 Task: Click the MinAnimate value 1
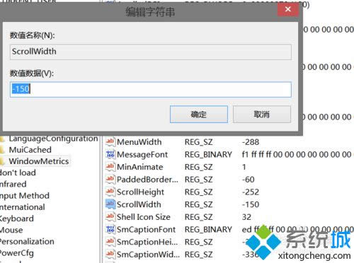pyautogui.click(x=244, y=167)
